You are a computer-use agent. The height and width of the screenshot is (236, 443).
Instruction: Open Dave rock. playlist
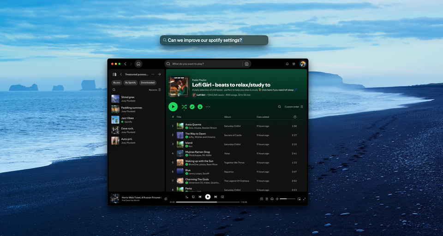(137, 130)
